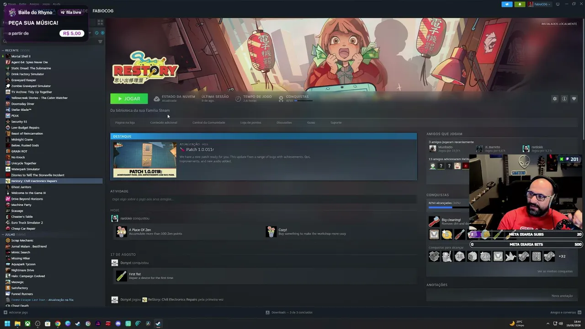Open Windows Start menu

coord(7,324)
